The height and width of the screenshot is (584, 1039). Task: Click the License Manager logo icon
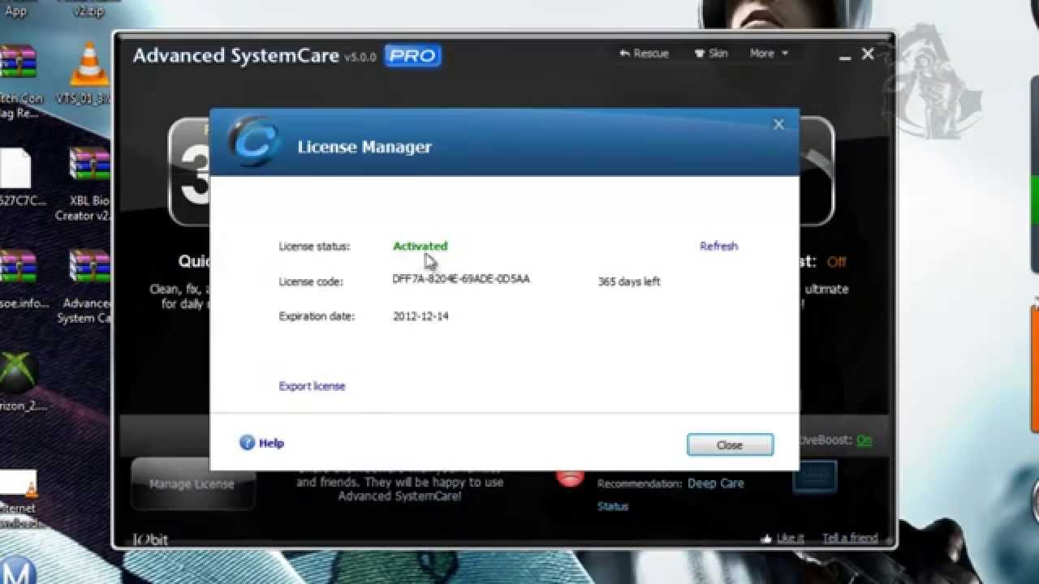point(254,142)
